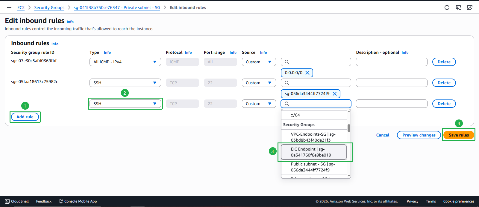Open Info link for Protocol column
The image size is (479, 207).
188,53
